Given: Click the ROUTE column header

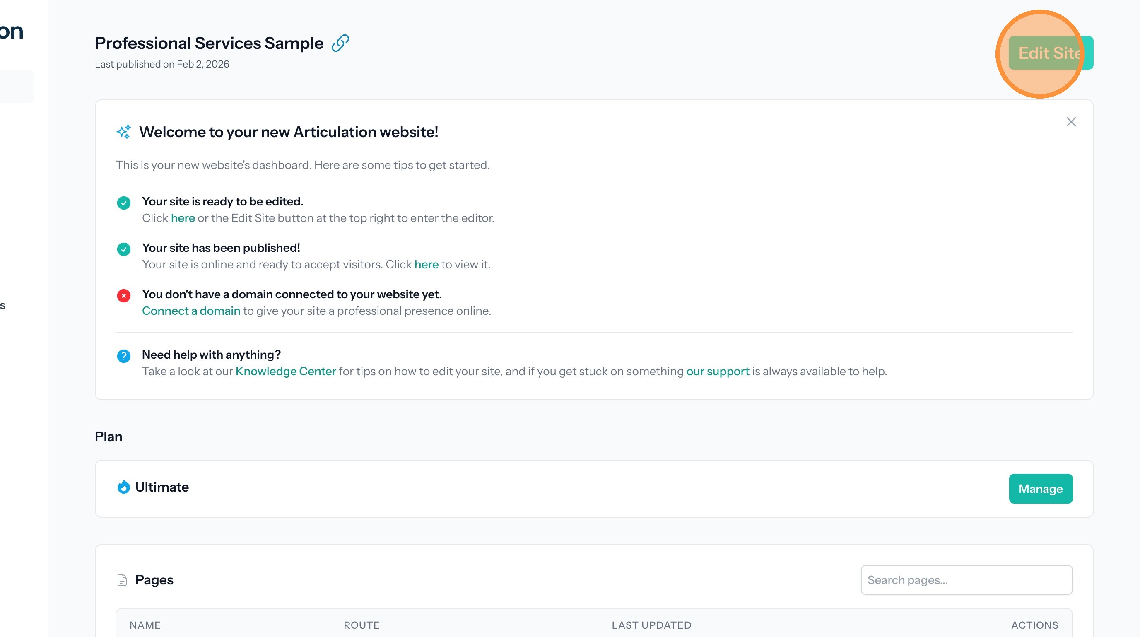Looking at the screenshot, I should (x=361, y=625).
